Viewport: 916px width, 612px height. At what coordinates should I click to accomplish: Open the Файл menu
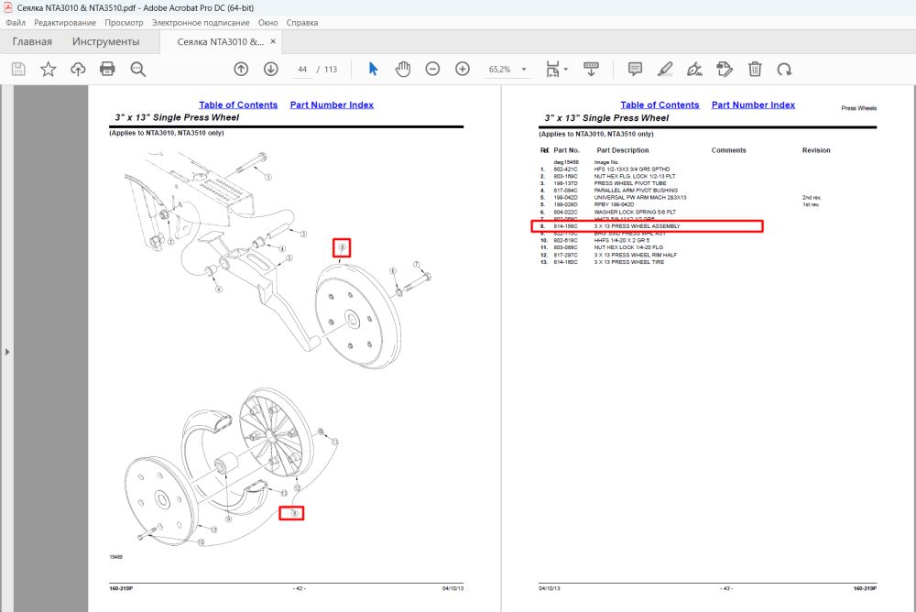point(16,23)
